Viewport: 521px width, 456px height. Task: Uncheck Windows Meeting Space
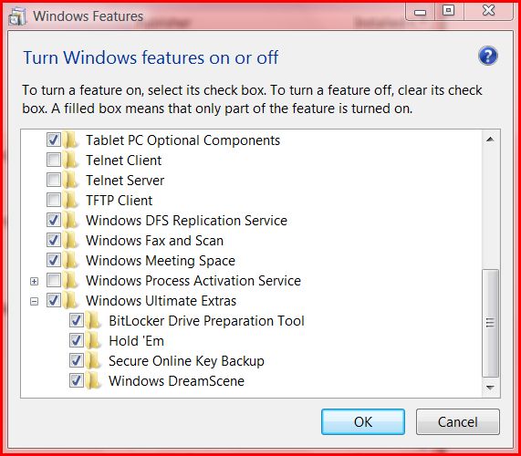[54, 261]
